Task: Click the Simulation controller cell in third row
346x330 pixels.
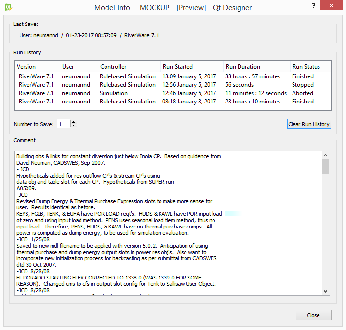Action: coord(113,93)
